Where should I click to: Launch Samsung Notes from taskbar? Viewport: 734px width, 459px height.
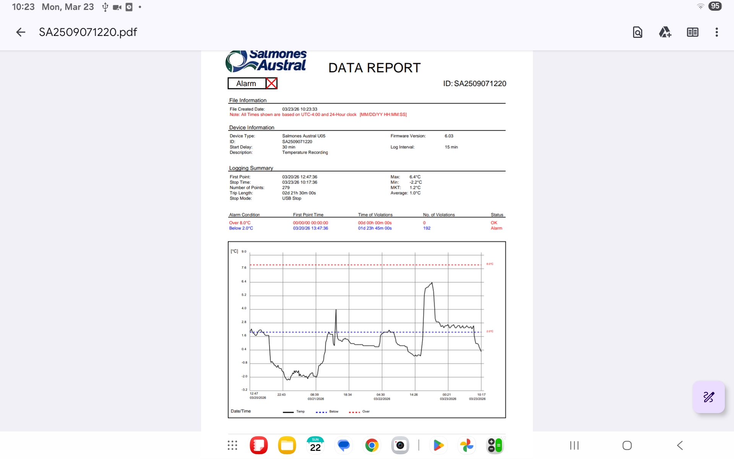pos(259,445)
